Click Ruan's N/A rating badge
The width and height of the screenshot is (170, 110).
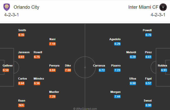[x=21, y=105]
